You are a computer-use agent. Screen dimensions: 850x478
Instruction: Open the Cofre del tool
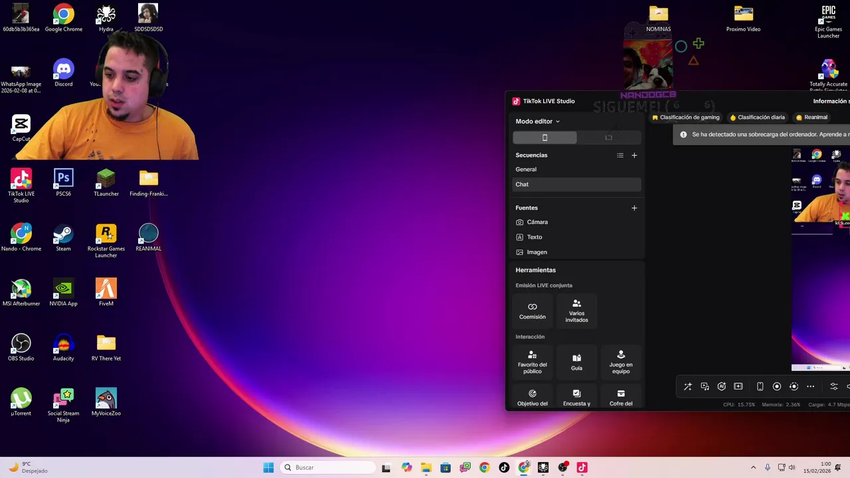click(621, 397)
